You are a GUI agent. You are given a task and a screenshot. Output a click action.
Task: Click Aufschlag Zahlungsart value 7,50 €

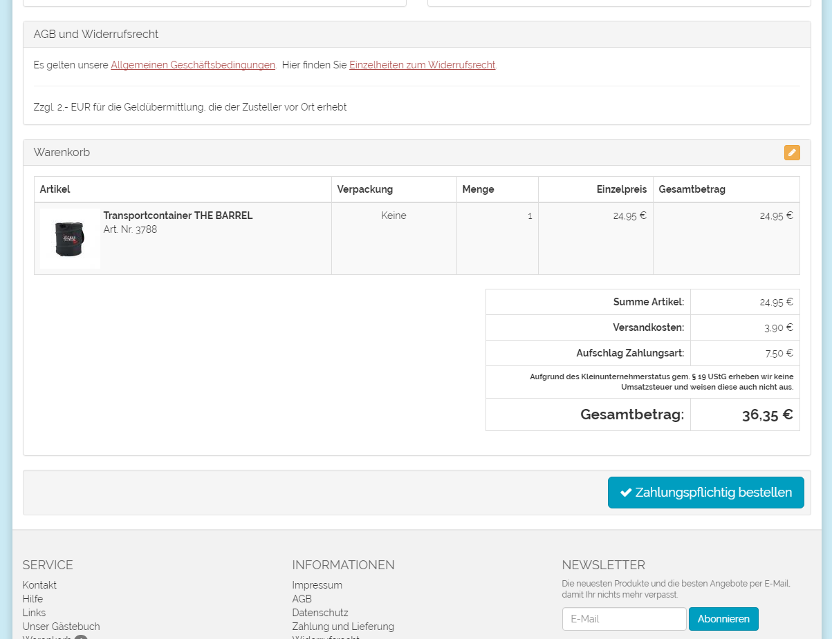779,353
